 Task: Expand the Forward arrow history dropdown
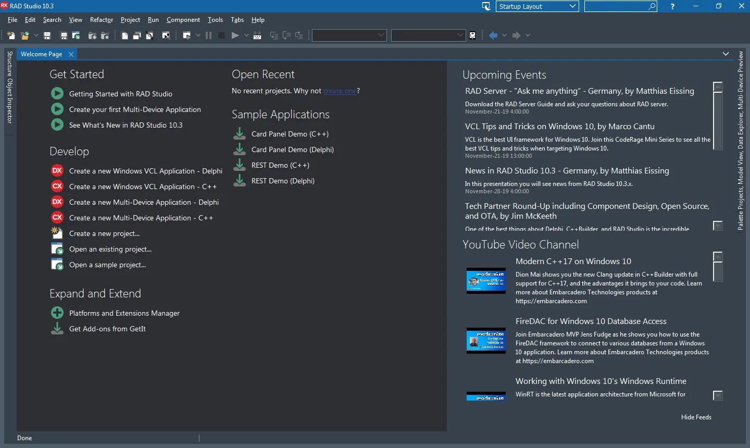click(528, 35)
